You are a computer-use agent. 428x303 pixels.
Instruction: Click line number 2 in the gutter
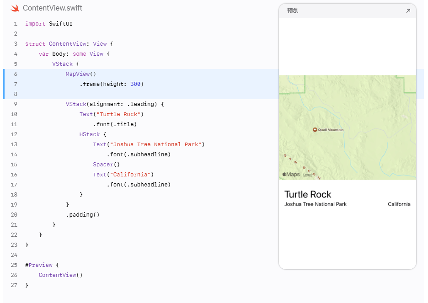16,34
